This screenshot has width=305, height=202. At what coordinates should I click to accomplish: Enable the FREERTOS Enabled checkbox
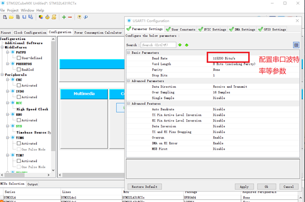coord(19,70)
